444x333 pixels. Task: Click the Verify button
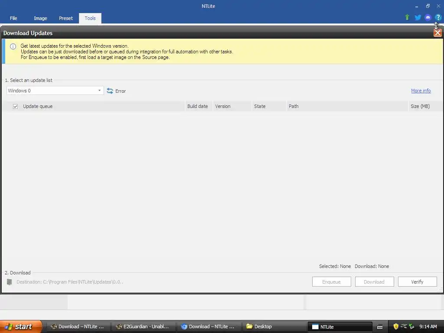click(x=418, y=282)
